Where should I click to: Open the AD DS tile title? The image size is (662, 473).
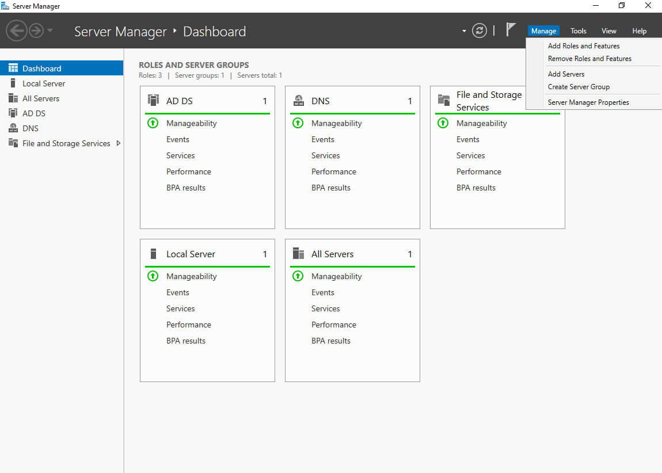[x=180, y=101]
